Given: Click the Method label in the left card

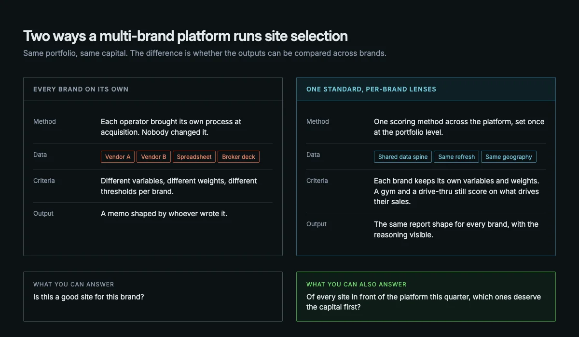Looking at the screenshot, I should tap(44, 122).
